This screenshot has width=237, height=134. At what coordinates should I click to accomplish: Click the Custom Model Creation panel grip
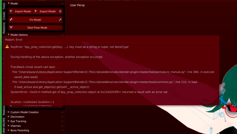(62, 112)
